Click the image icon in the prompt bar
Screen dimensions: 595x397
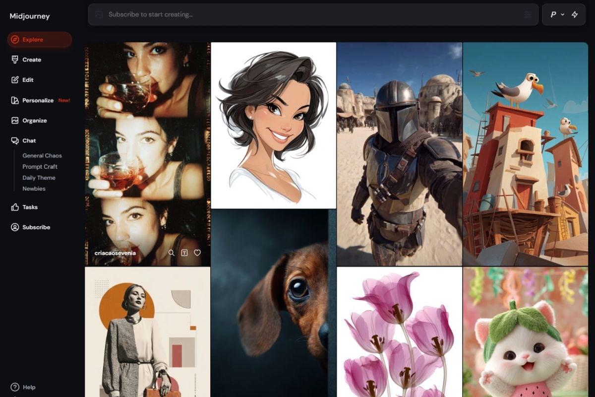click(x=99, y=14)
